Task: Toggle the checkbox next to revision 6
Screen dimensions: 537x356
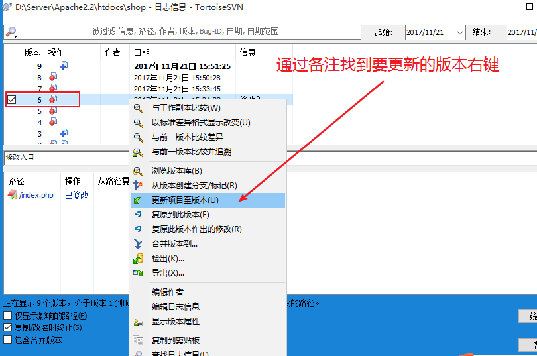Action: pos(11,99)
